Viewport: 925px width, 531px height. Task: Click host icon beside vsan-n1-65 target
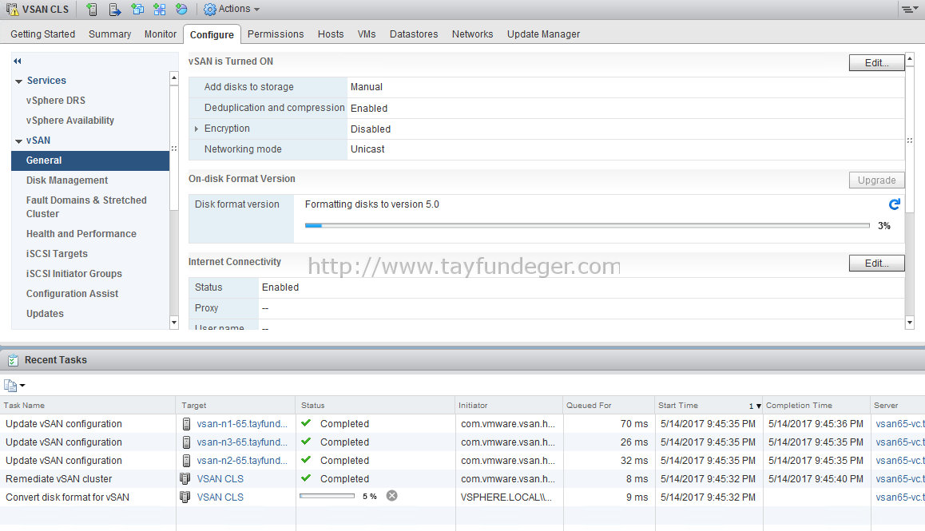point(186,424)
